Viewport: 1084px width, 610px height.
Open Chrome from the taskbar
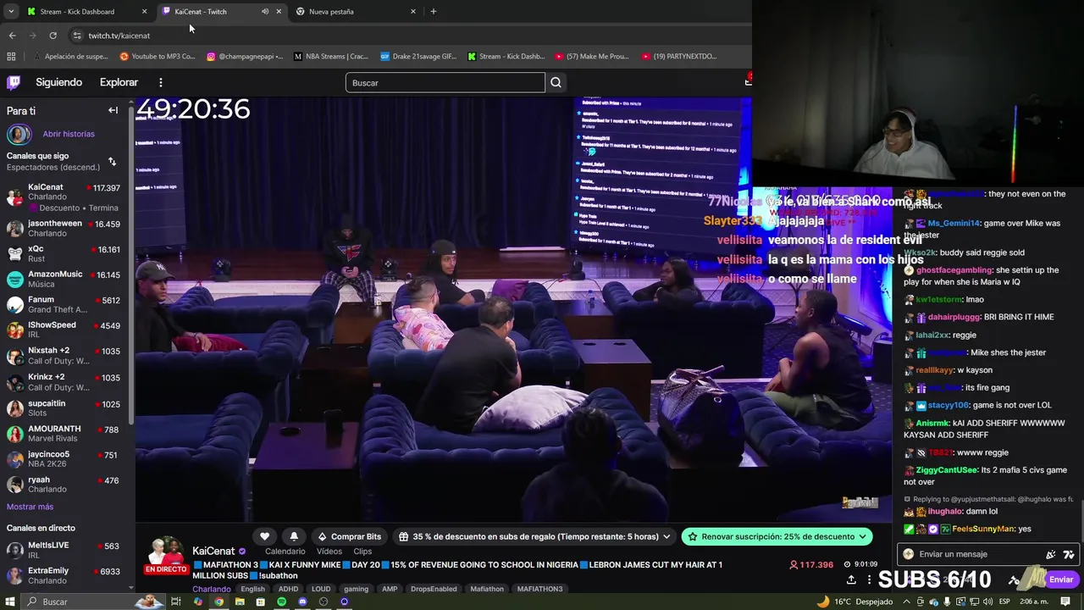point(218,602)
